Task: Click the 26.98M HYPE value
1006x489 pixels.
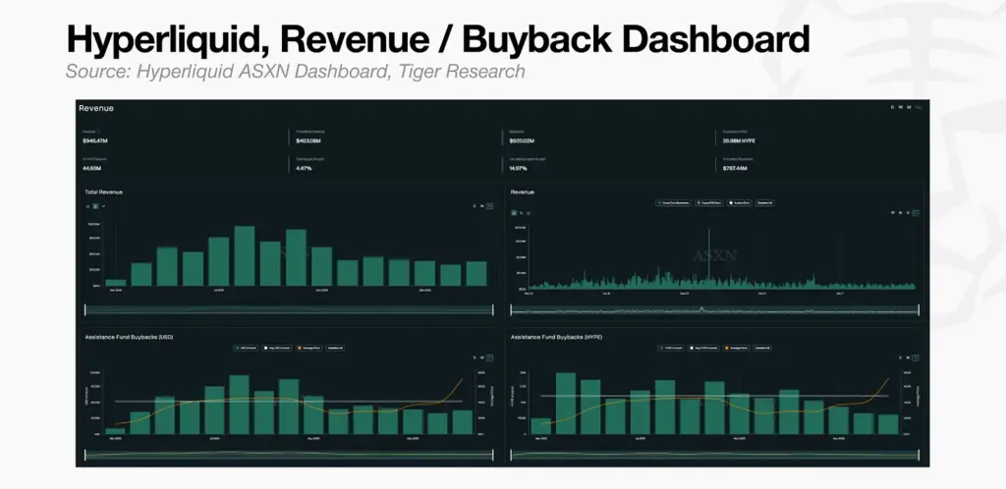Action: (741, 140)
